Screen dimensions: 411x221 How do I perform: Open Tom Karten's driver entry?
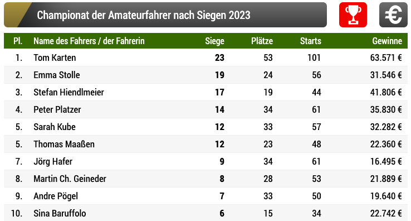point(55,57)
